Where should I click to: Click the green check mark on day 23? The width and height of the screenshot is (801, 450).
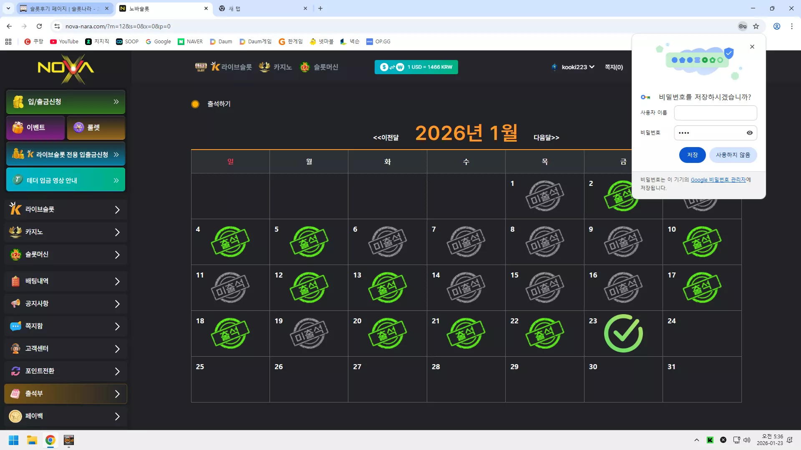point(623,333)
